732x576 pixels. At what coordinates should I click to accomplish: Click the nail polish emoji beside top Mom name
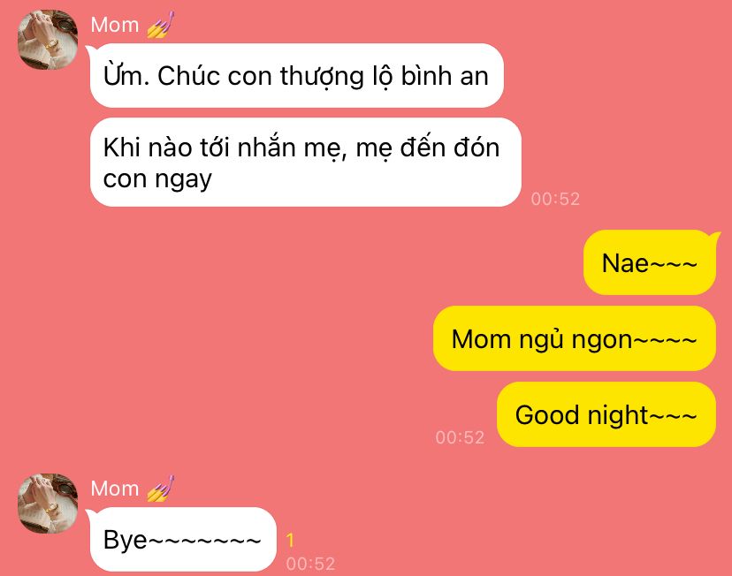pos(161,24)
